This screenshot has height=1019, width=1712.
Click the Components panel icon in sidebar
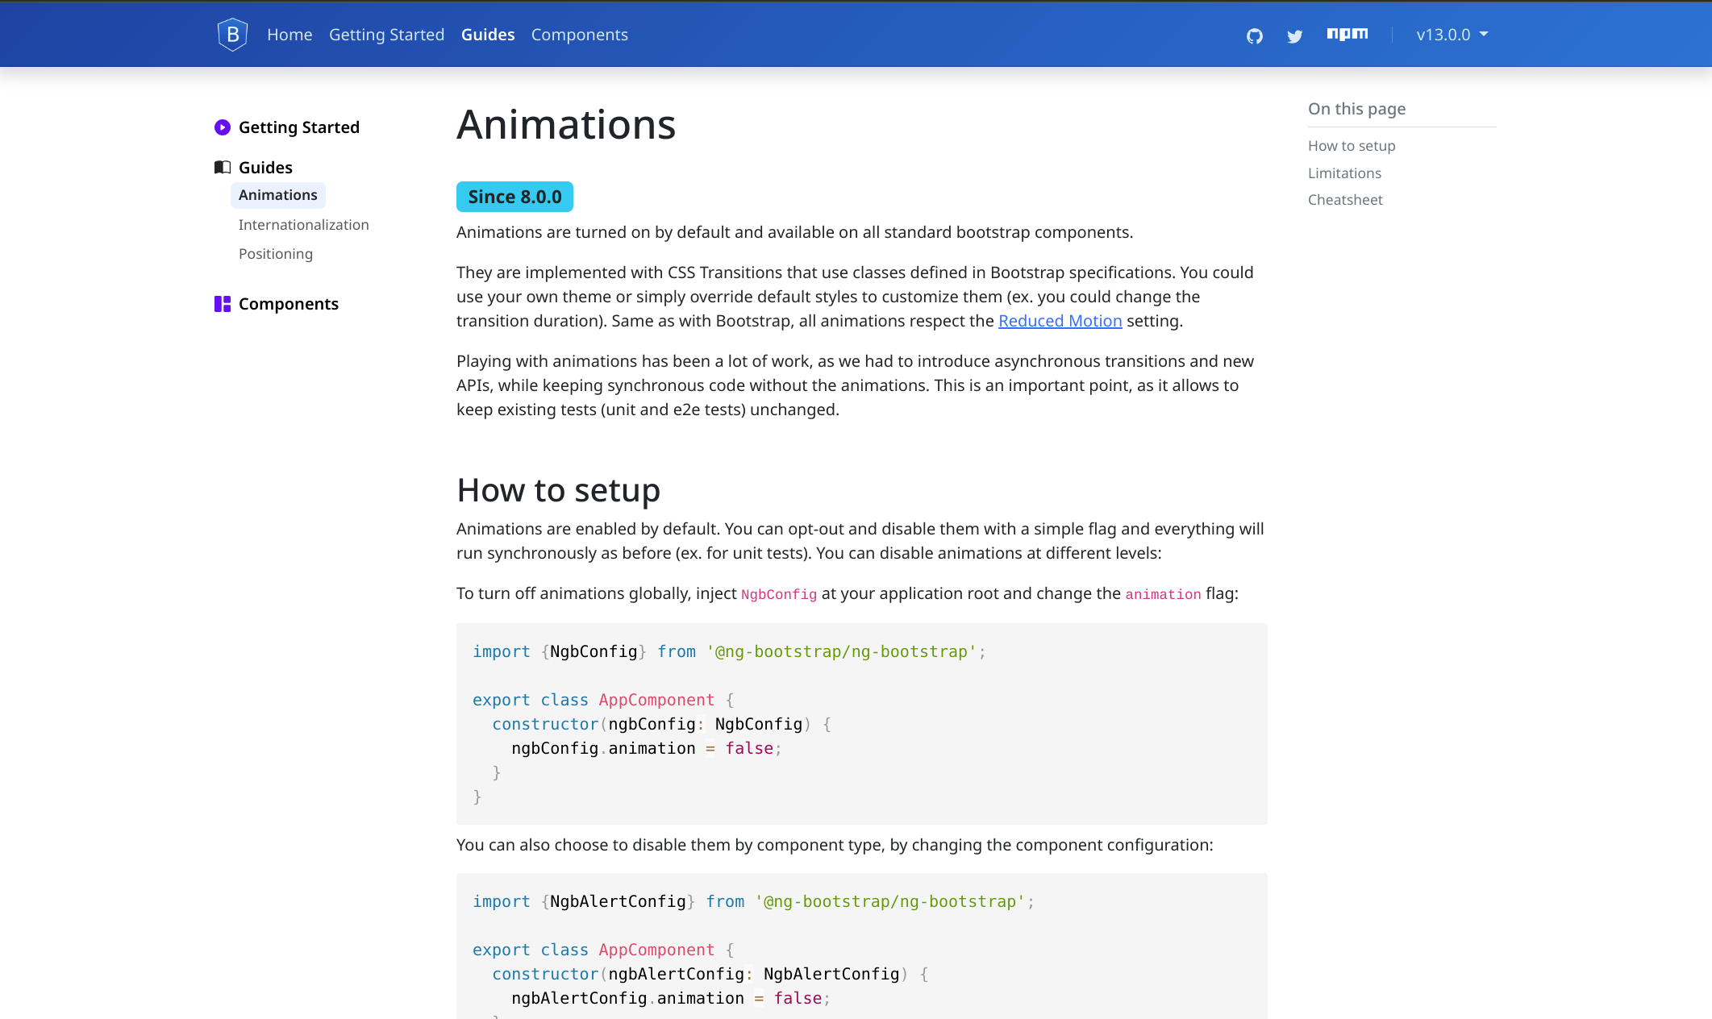click(x=223, y=304)
